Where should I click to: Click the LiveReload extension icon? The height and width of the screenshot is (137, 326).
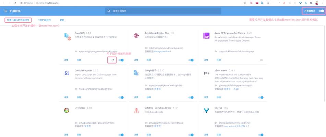point(67,110)
